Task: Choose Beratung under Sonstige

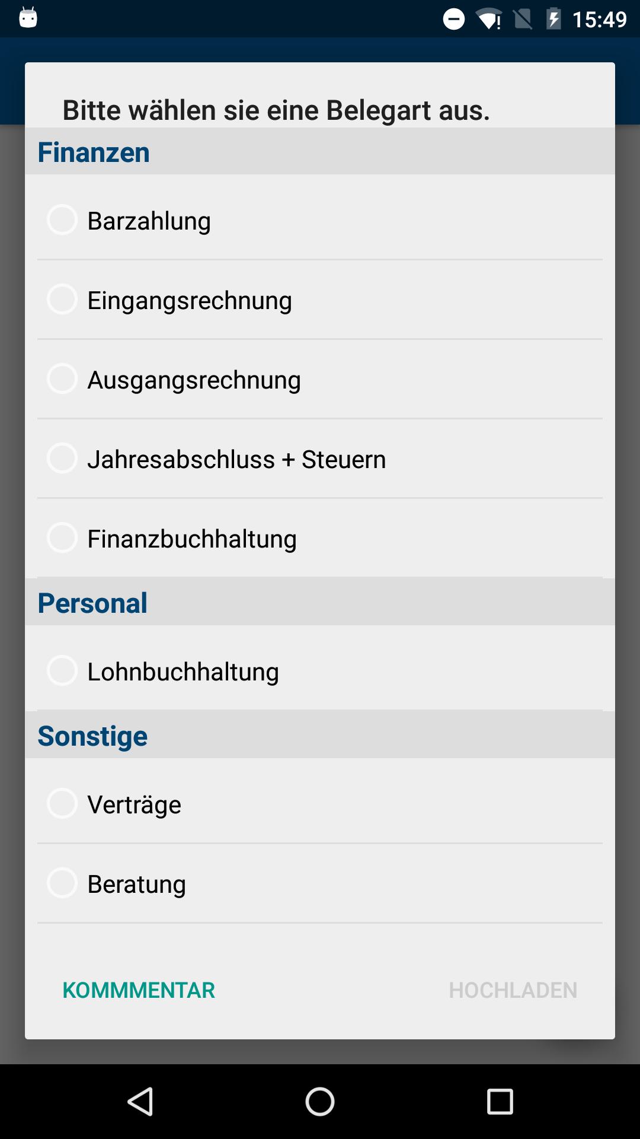Action: point(62,883)
